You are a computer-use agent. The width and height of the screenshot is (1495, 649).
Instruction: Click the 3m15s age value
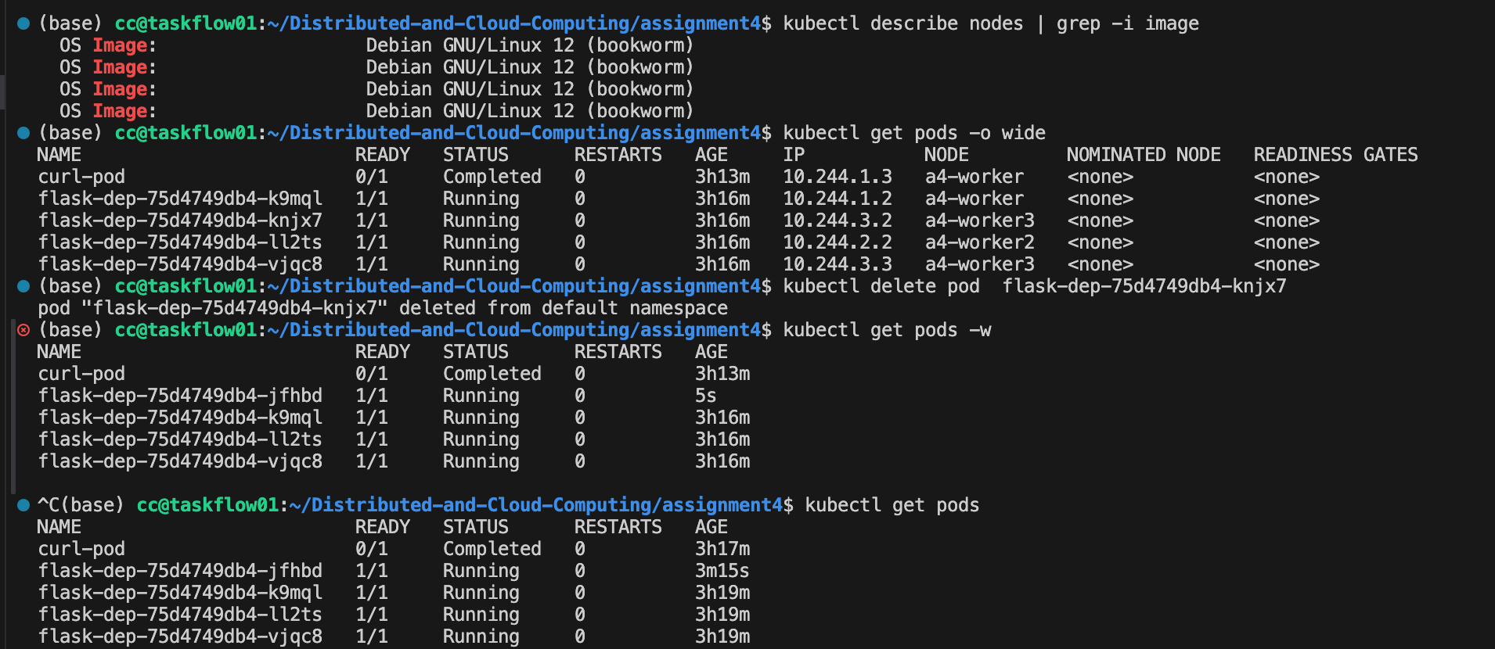point(722,571)
